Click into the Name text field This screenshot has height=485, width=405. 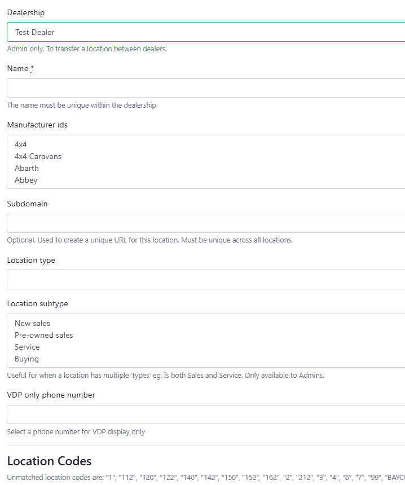coord(206,88)
